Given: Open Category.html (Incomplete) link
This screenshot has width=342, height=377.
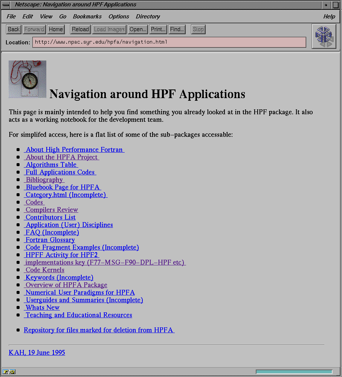Looking at the screenshot, I should coord(66,195).
